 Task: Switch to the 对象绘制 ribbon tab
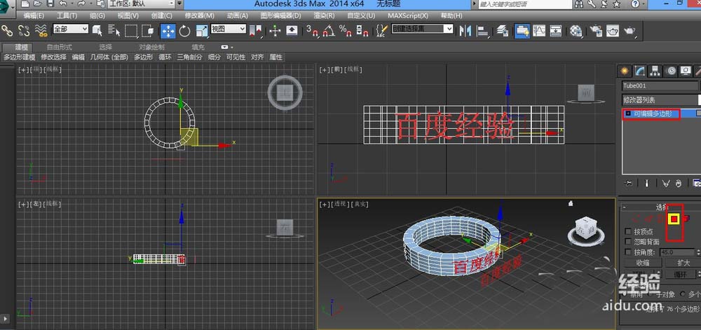point(151,47)
